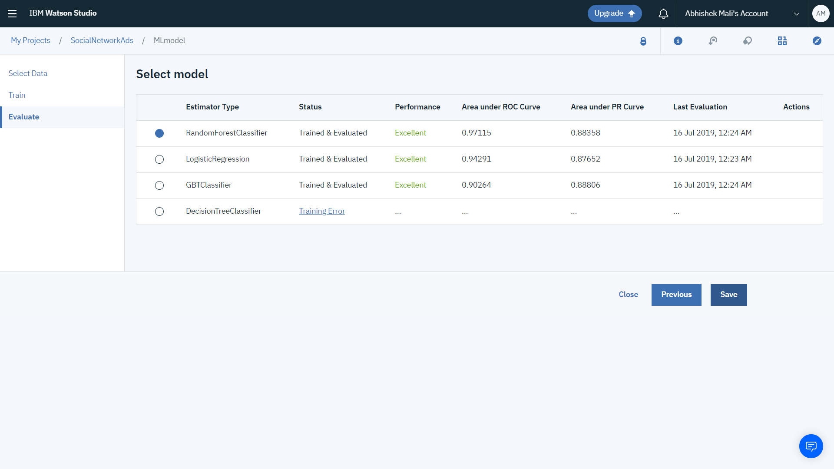Select the LogisticRegression radio button
The image size is (834, 469).
pos(159,159)
